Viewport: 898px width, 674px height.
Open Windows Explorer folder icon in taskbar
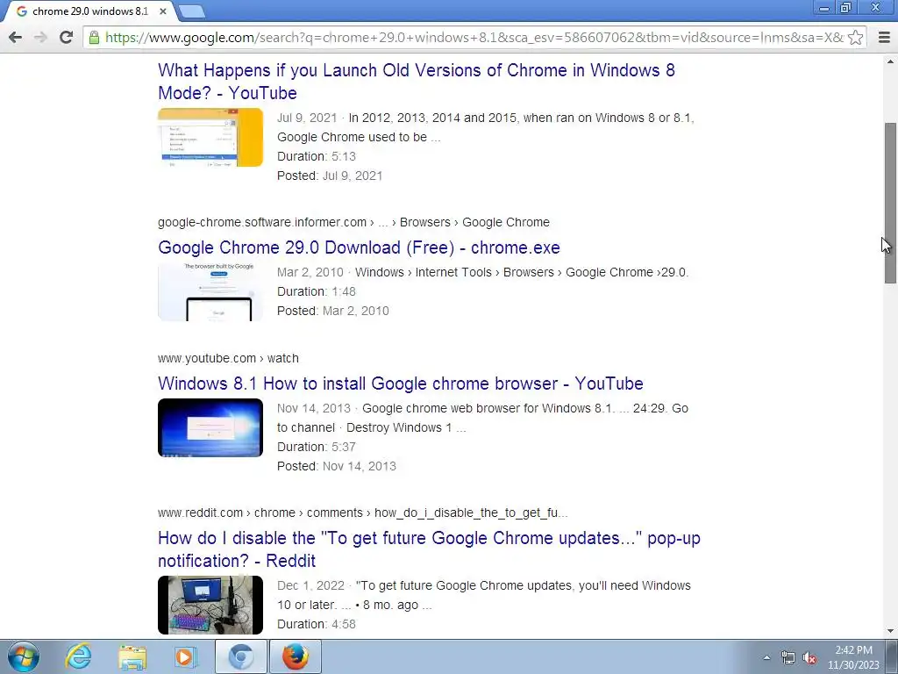[x=132, y=656]
